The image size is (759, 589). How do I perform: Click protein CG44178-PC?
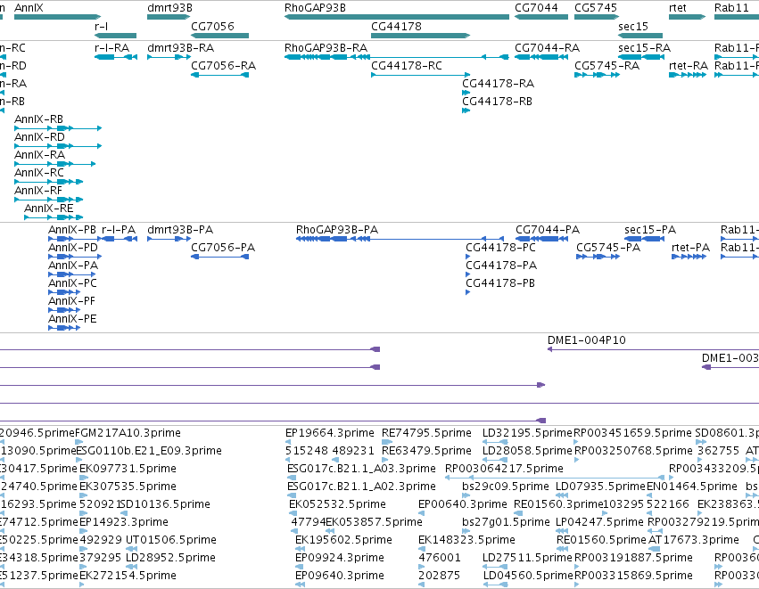[467, 257]
